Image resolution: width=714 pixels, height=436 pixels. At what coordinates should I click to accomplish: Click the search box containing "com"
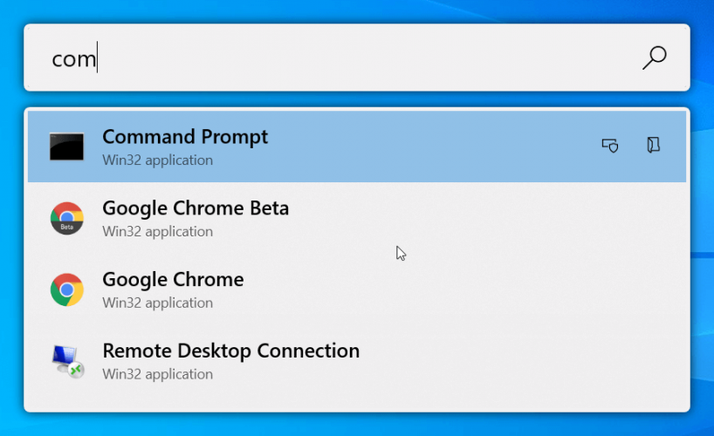(357, 58)
